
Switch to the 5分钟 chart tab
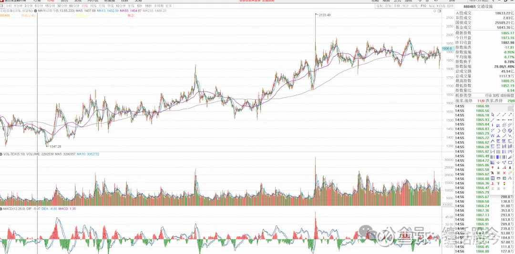coord(39,6)
